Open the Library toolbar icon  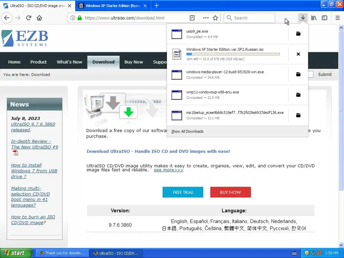pyautogui.click(x=314, y=18)
